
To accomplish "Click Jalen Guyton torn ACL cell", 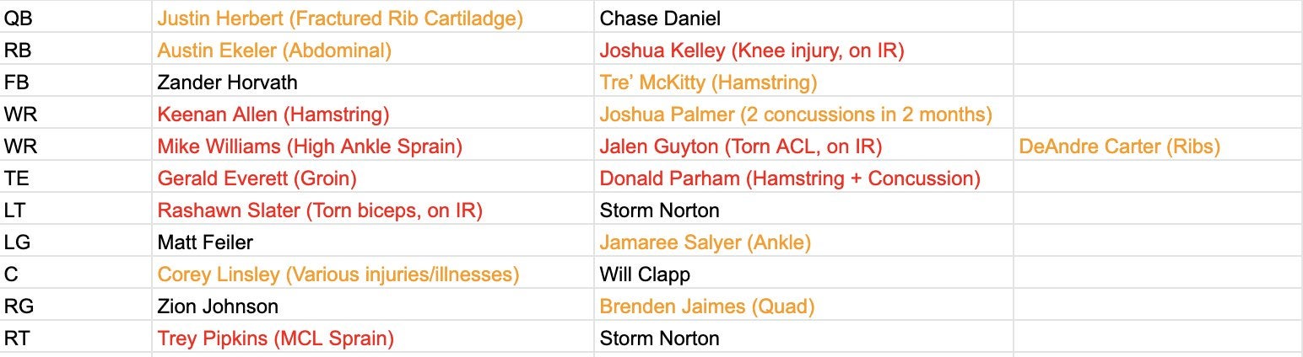I will (x=740, y=147).
